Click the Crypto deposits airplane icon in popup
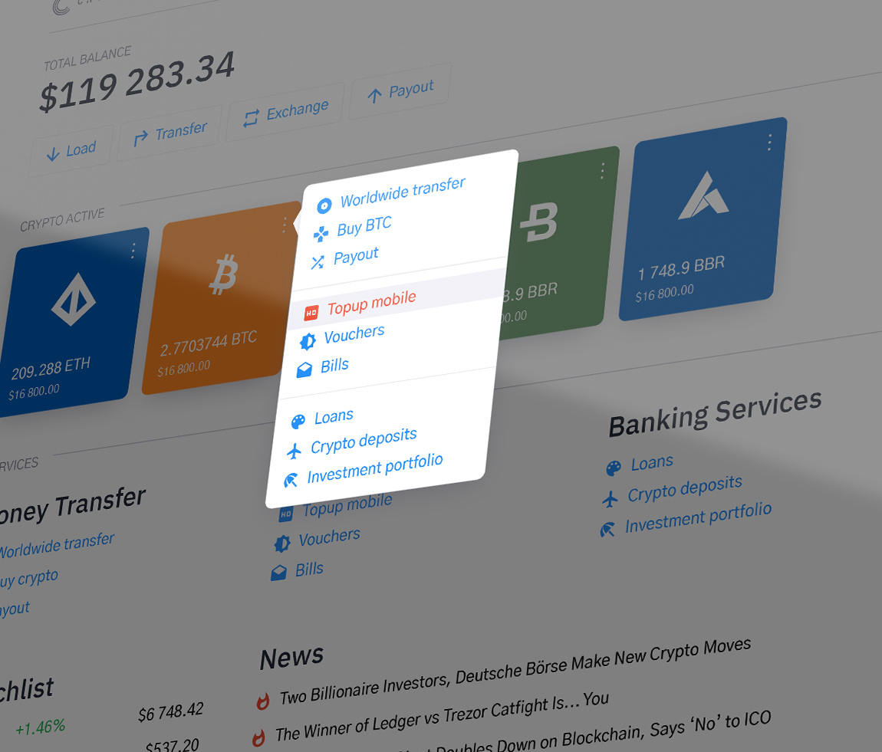 click(295, 450)
